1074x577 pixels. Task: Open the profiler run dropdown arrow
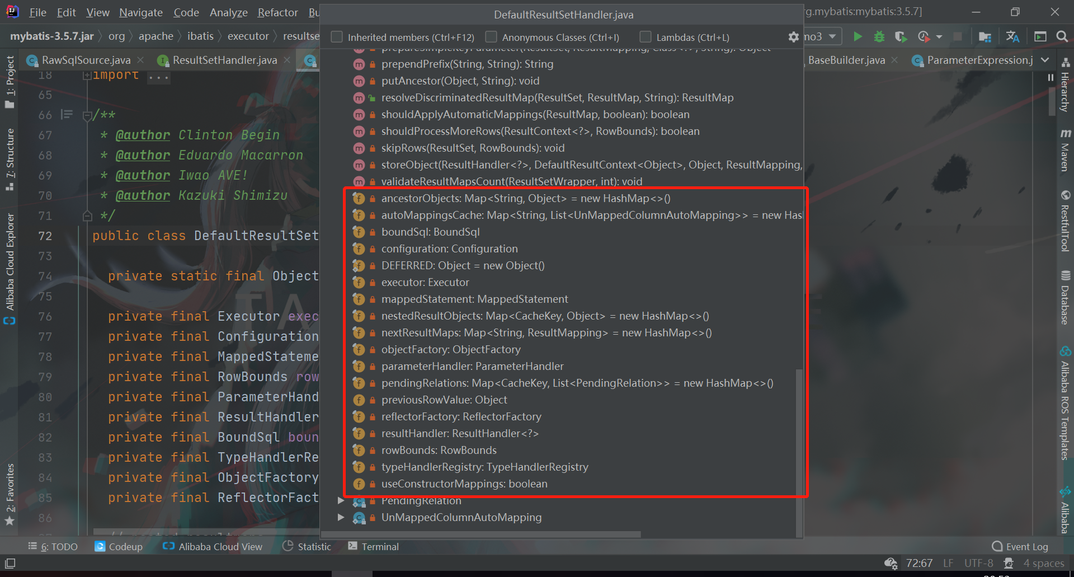tap(939, 37)
